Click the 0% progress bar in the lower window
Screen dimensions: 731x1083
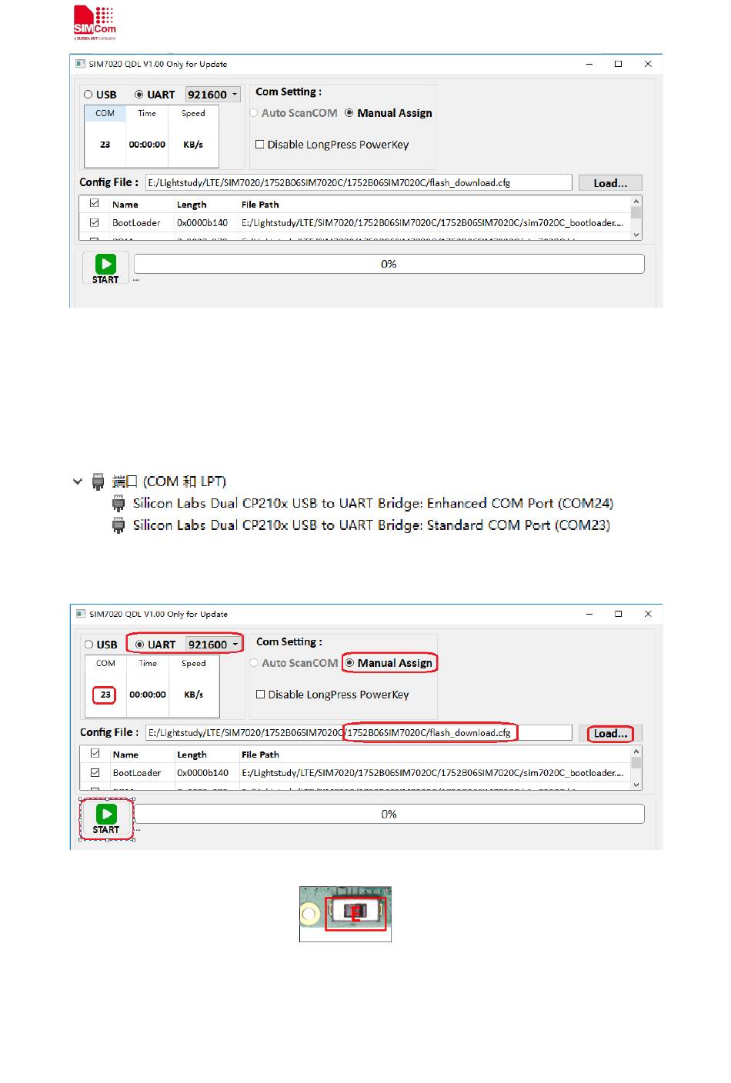click(389, 814)
